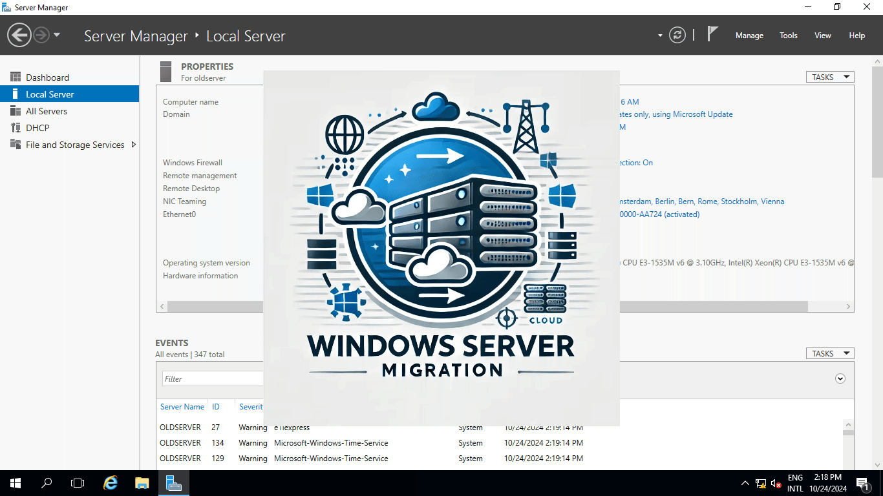Open All Servers page
This screenshot has width=883, height=496.
[x=69, y=111]
